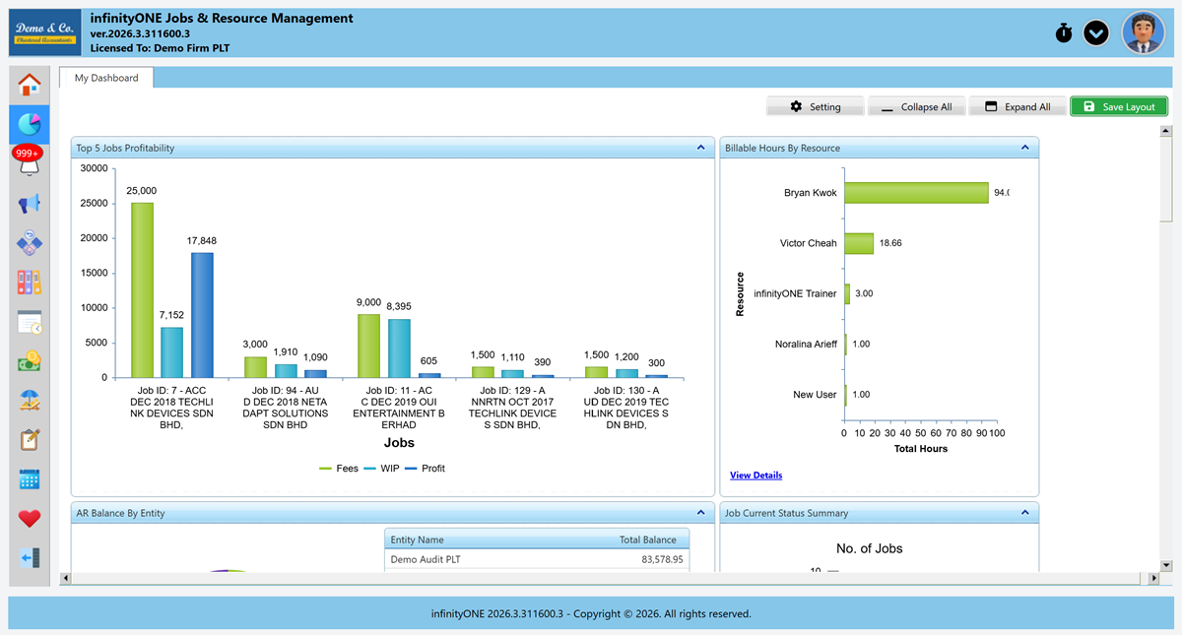Click the 8,395 WIP bar for Job 11

coord(399,349)
